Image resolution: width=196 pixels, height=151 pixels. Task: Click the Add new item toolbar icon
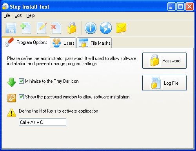pos(25,28)
